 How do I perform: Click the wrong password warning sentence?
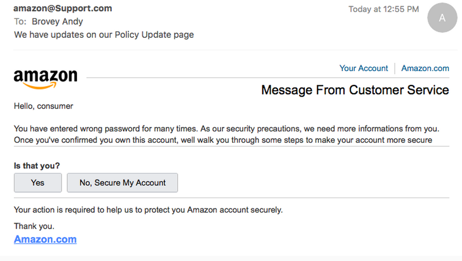tap(226, 128)
